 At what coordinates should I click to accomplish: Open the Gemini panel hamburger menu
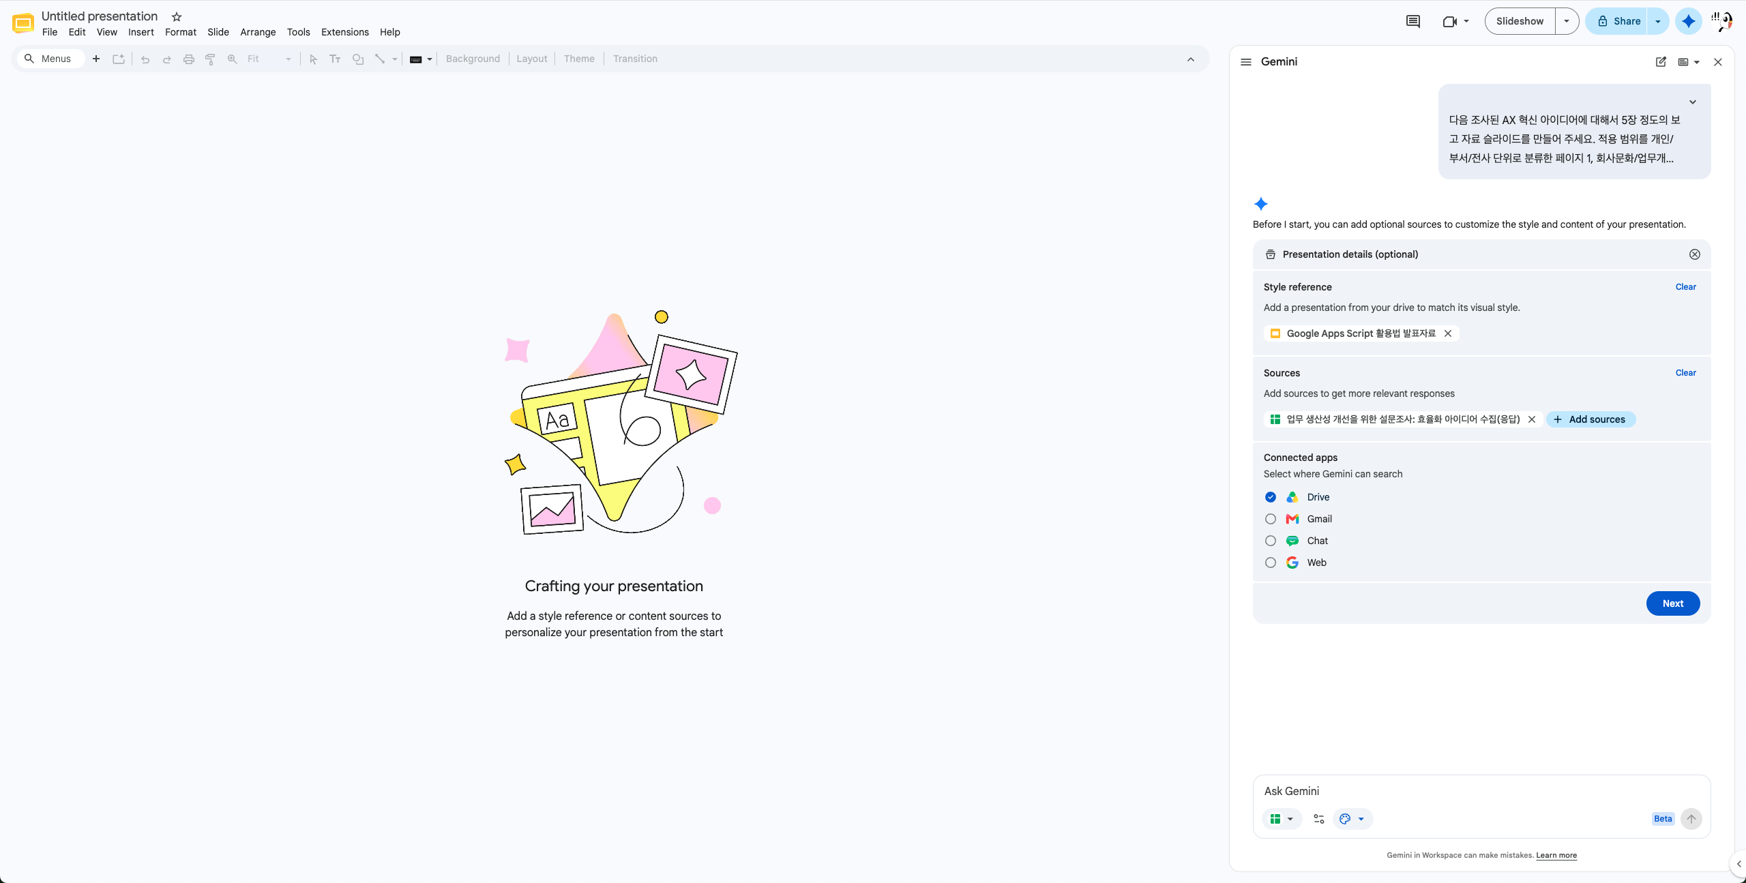(x=1246, y=62)
